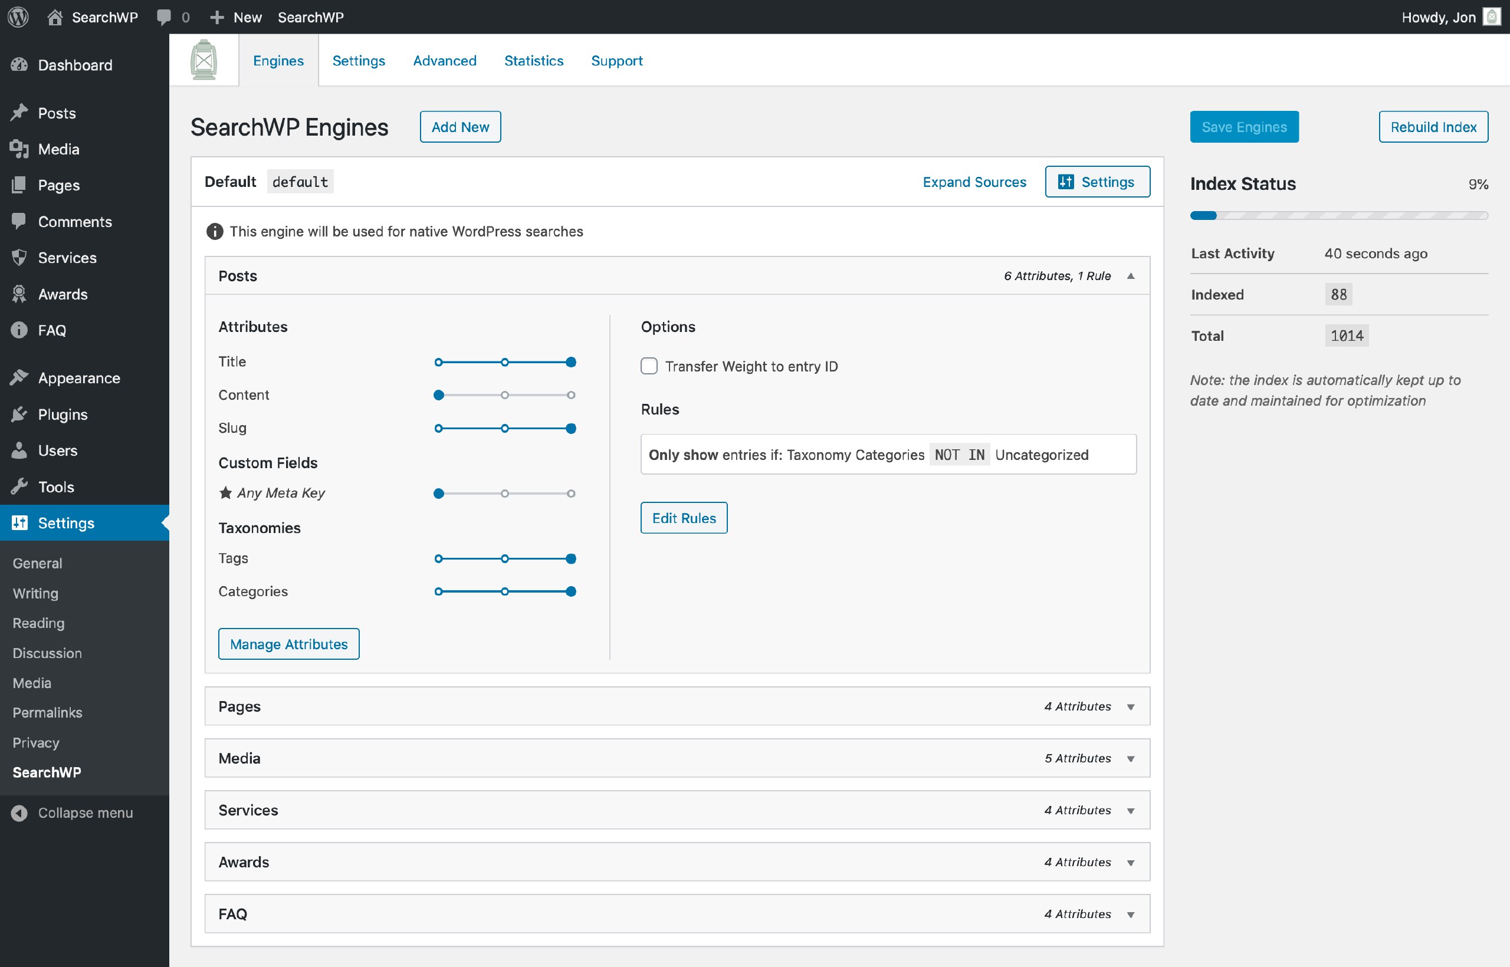Click the Manage Attributes button
This screenshot has height=967, width=1510.
click(289, 644)
